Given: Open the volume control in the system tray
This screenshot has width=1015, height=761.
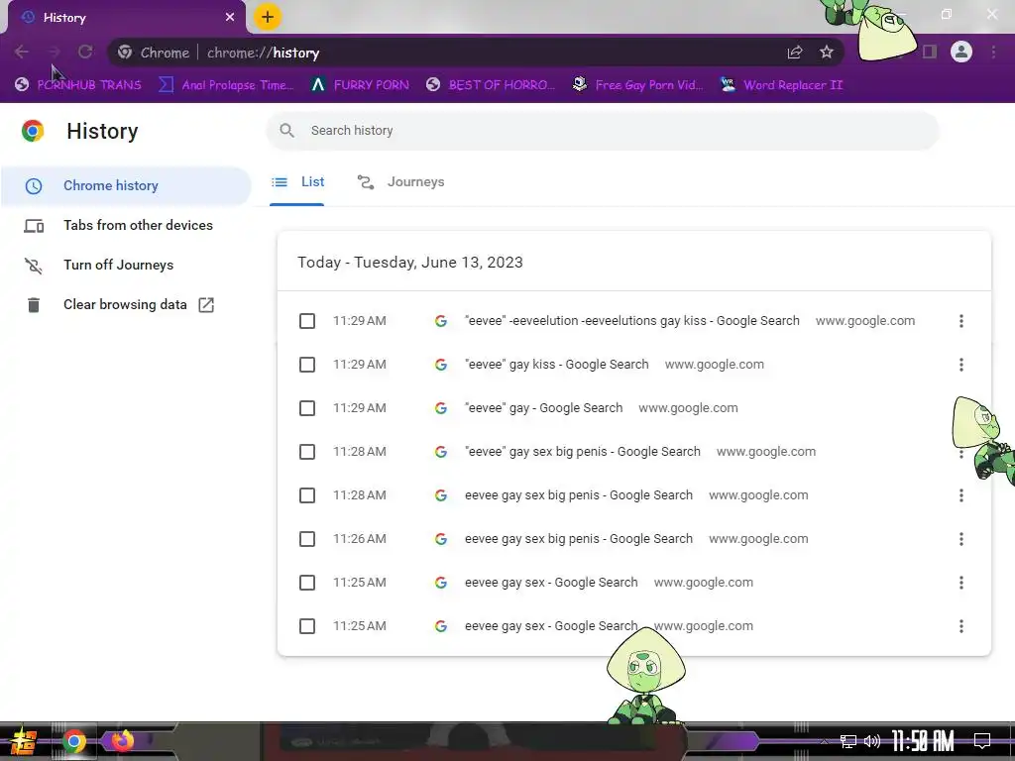Looking at the screenshot, I should coord(872,741).
